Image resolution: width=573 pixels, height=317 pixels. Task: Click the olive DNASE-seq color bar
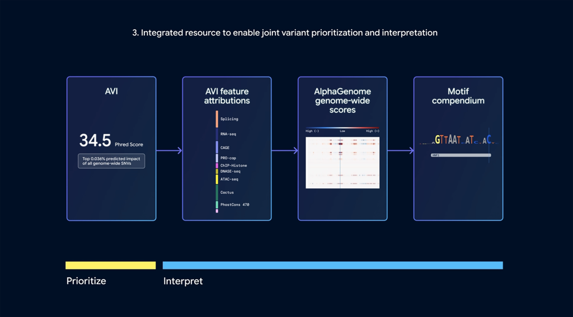click(x=217, y=171)
